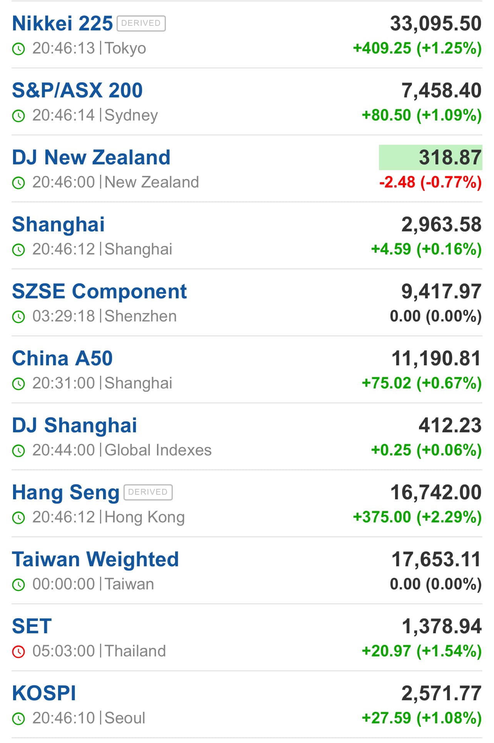Open the SZSE Component index

(99, 291)
